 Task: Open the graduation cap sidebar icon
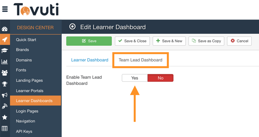[5, 51]
